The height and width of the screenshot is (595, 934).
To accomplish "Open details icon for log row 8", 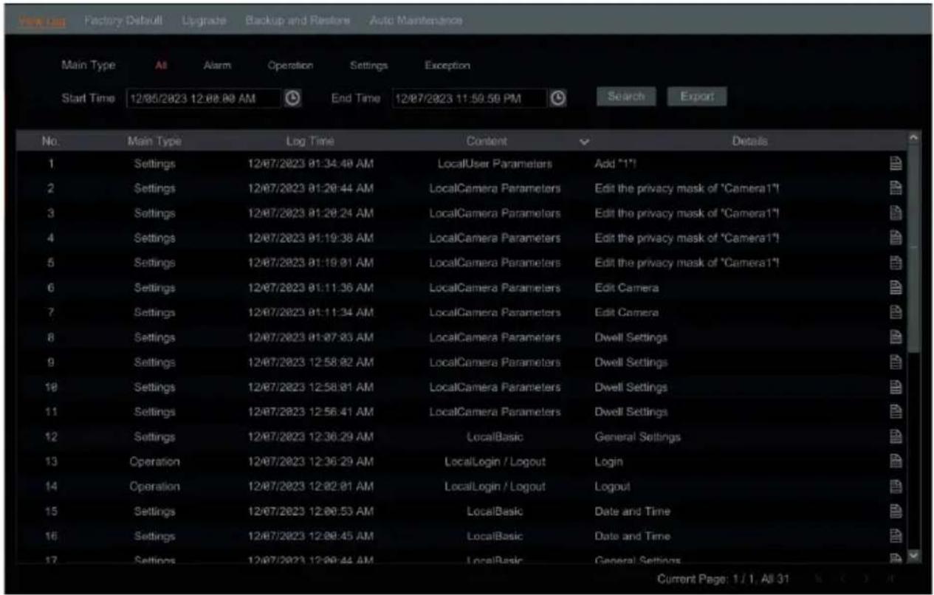I will coord(896,337).
